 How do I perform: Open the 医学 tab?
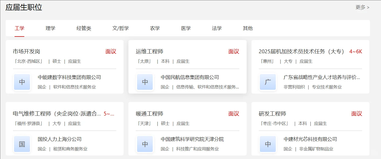pyautogui.click(x=186, y=28)
